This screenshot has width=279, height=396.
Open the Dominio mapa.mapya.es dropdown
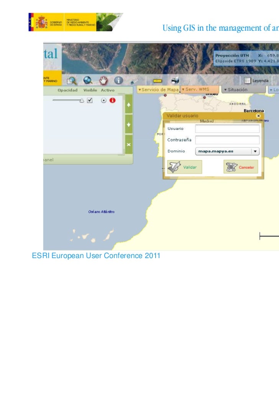(227, 151)
